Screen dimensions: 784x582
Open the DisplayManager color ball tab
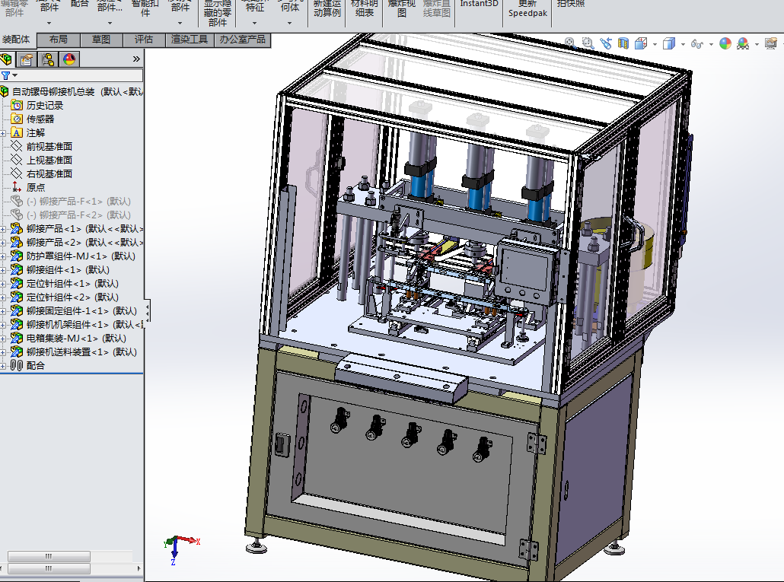pos(69,59)
